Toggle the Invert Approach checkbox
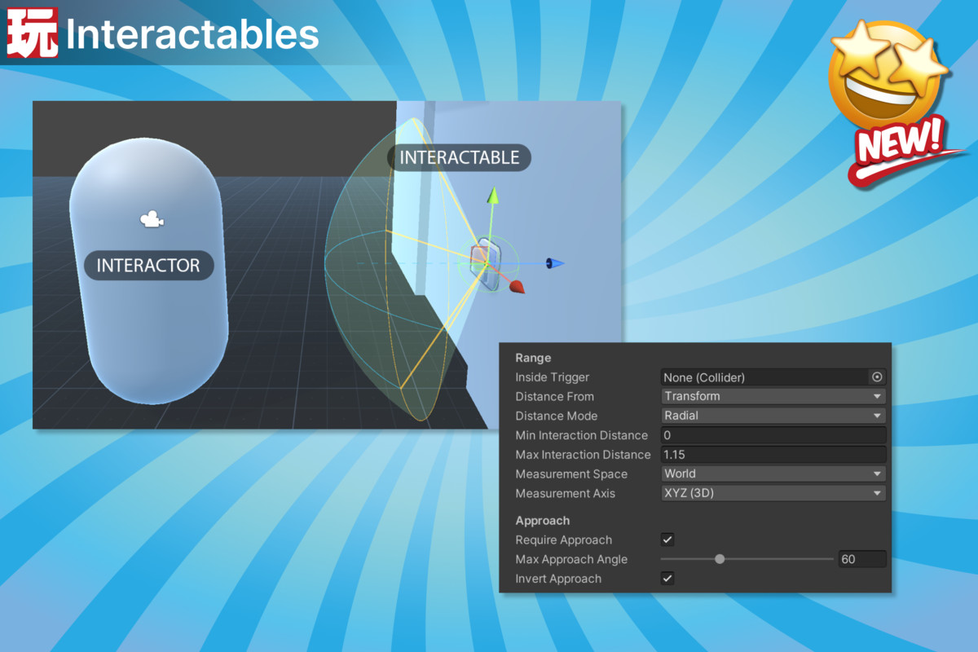Viewport: 978px width, 652px height. 667,579
